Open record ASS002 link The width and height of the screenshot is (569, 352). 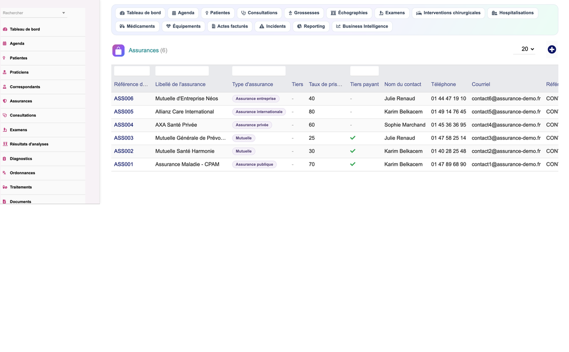tap(124, 151)
